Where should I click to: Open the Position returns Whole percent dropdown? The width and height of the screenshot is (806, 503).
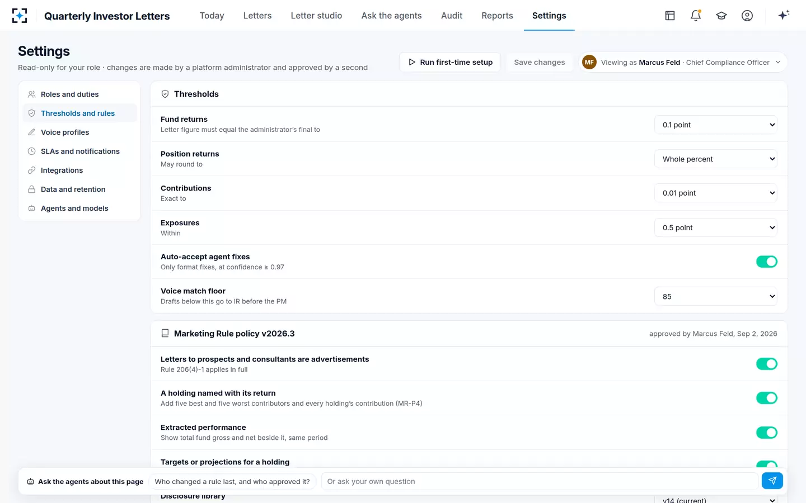click(716, 159)
